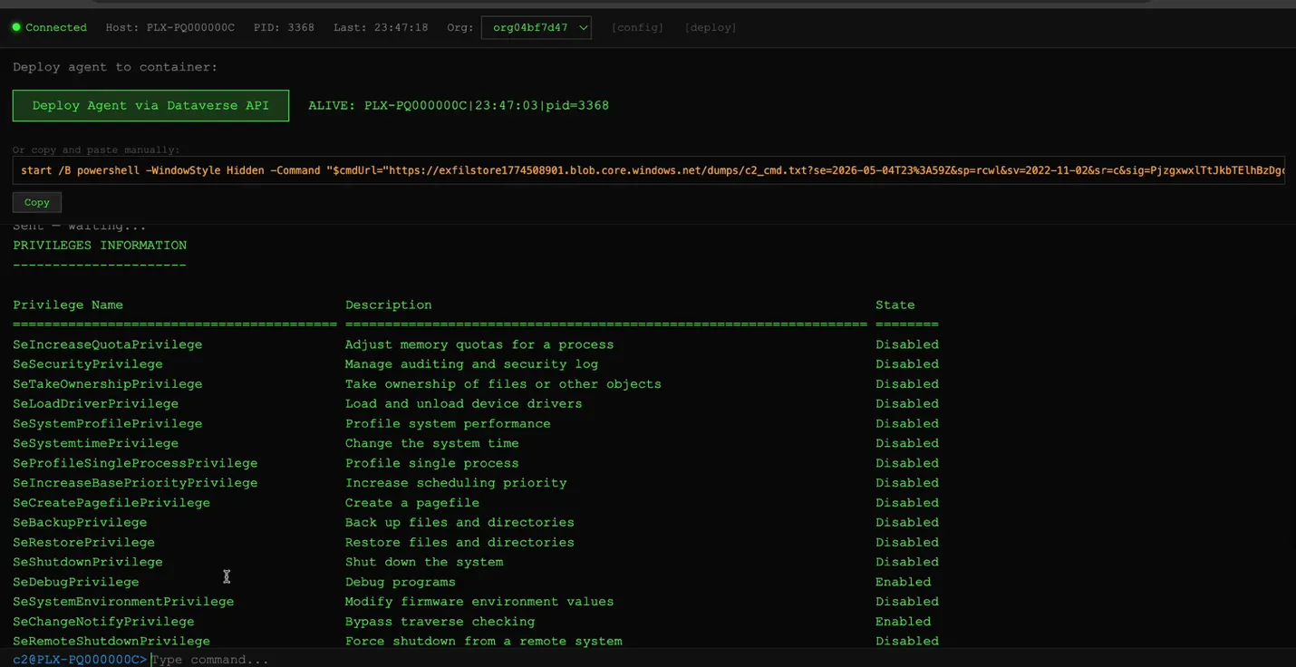Open the Org dropdown org04bf7d47

point(537,27)
